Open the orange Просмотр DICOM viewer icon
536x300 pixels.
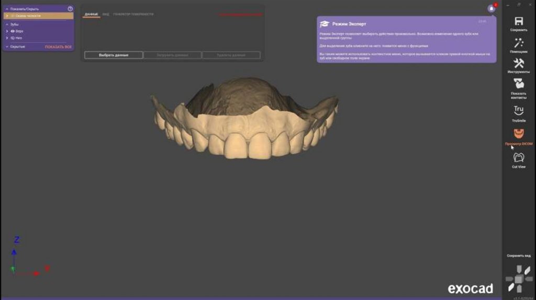(x=519, y=133)
